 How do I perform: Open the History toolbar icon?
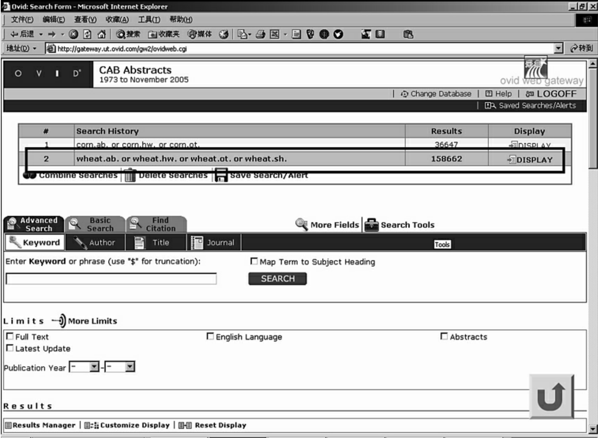click(x=224, y=35)
